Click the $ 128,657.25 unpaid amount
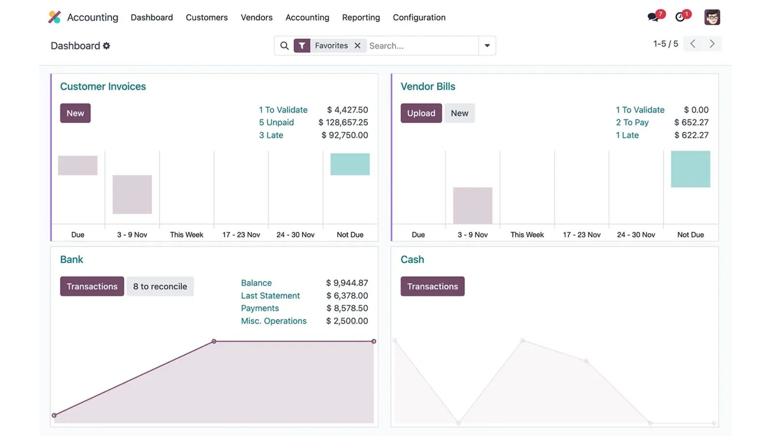Screen dimensions: 775x436 click(x=343, y=123)
